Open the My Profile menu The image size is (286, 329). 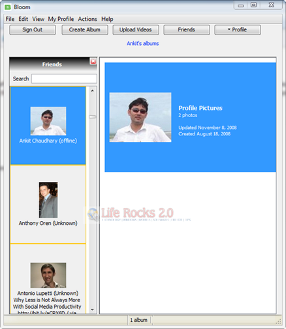tap(61, 19)
